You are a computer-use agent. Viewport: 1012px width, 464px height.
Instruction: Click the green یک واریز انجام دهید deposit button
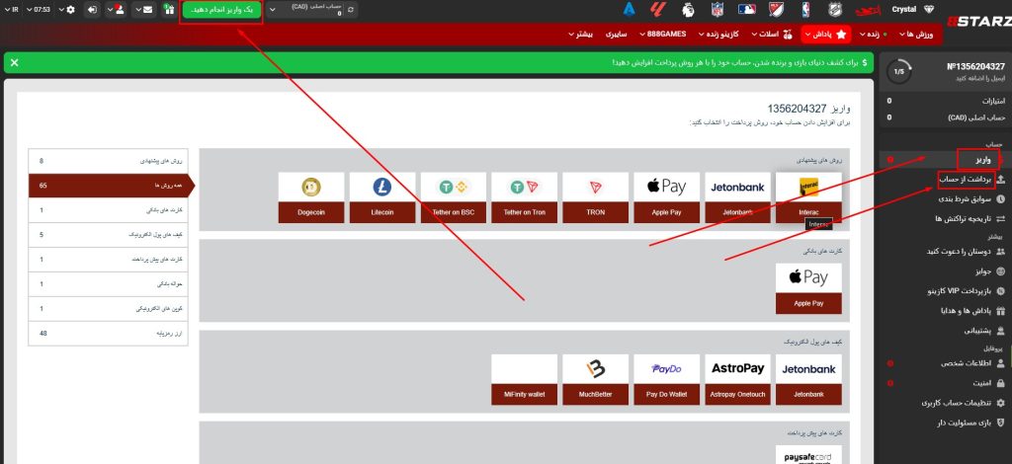(221, 10)
